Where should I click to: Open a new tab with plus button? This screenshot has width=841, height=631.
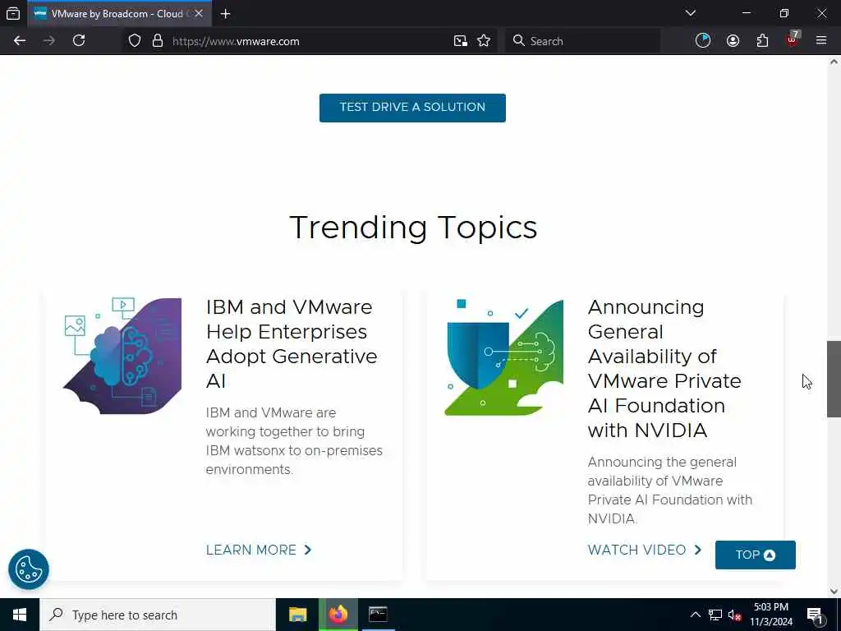pyautogui.click(x=226, y=14)
